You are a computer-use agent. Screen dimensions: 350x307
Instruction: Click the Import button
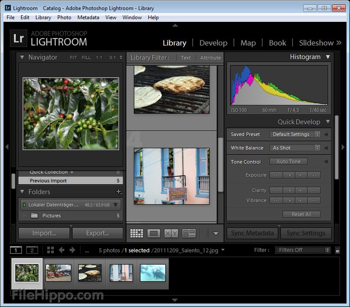(x=44, y=233)
